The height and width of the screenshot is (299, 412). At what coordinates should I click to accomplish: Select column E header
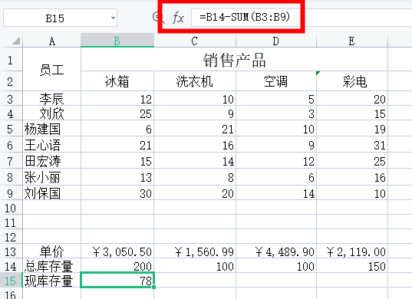pos(352,41)
